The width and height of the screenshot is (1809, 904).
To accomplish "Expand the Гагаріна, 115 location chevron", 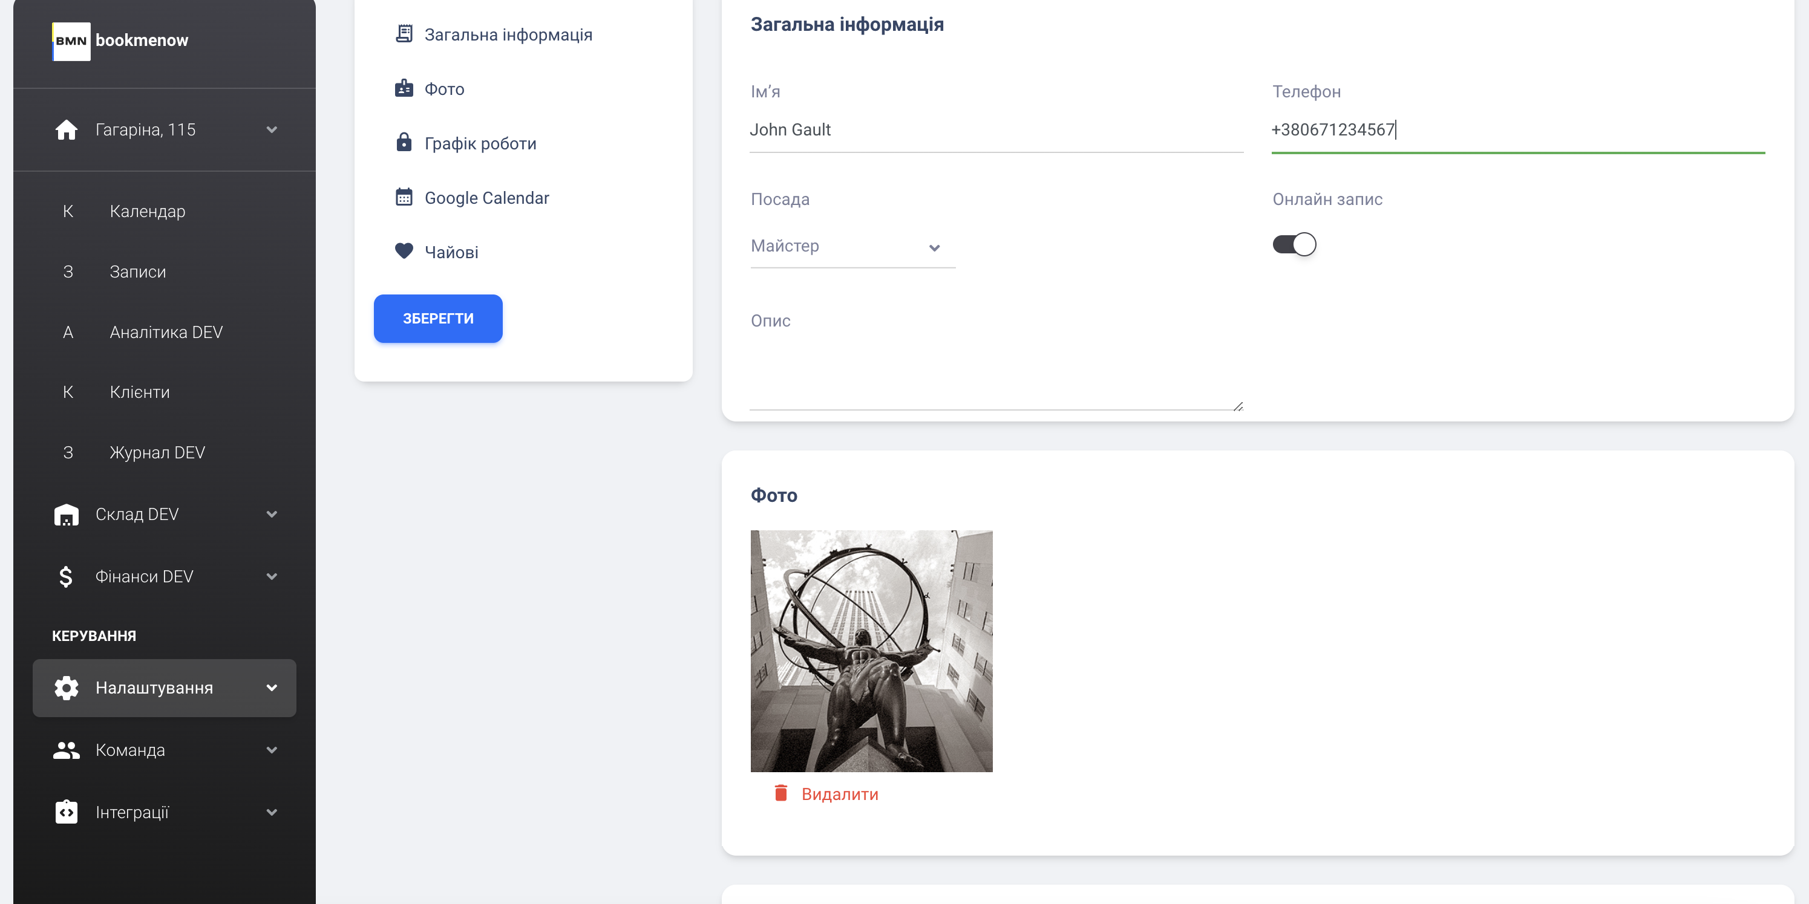I will coord(272,130).
